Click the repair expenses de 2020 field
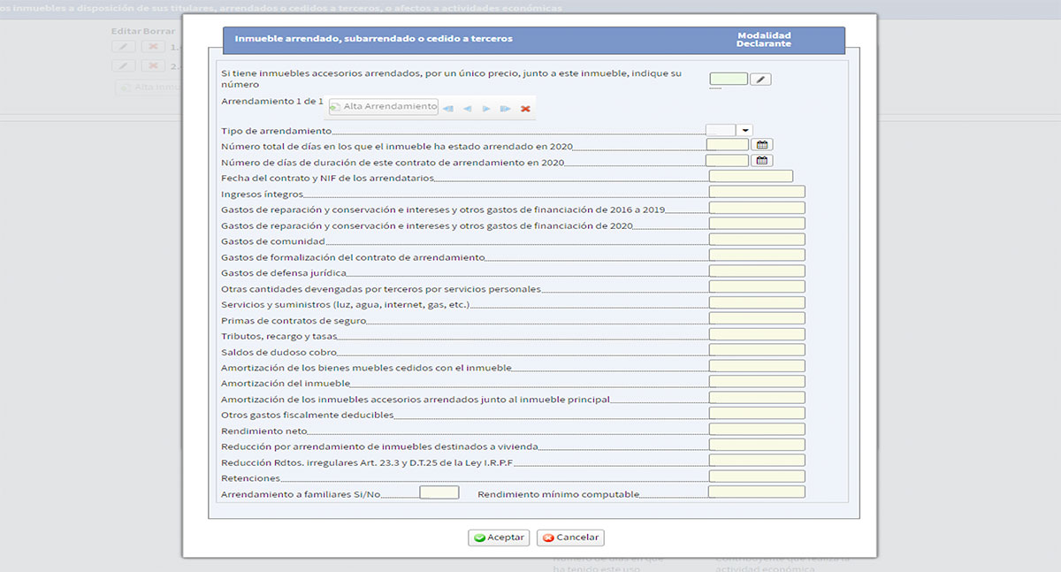Screen dimensions: 1061x572 (x=757, y=224)
